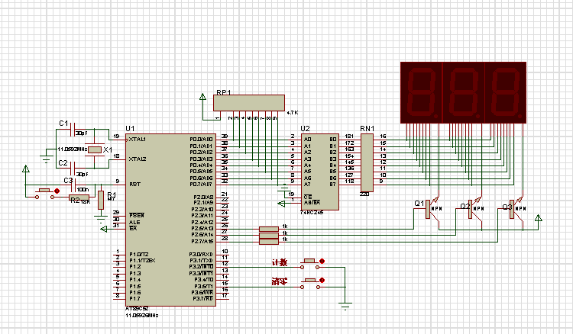The image size is (573, 334).
Task: Push the 计数 push-button switch
Action: (310, 264)
